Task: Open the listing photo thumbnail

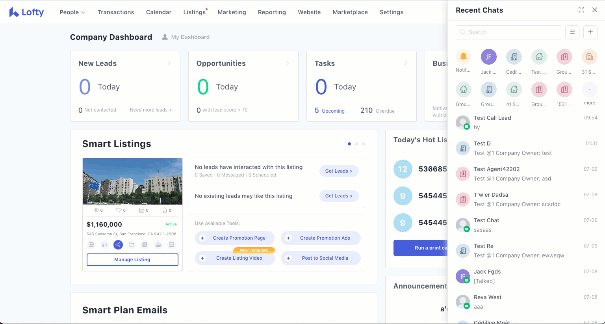Action: pyautogui.click(x=132, y=181)
